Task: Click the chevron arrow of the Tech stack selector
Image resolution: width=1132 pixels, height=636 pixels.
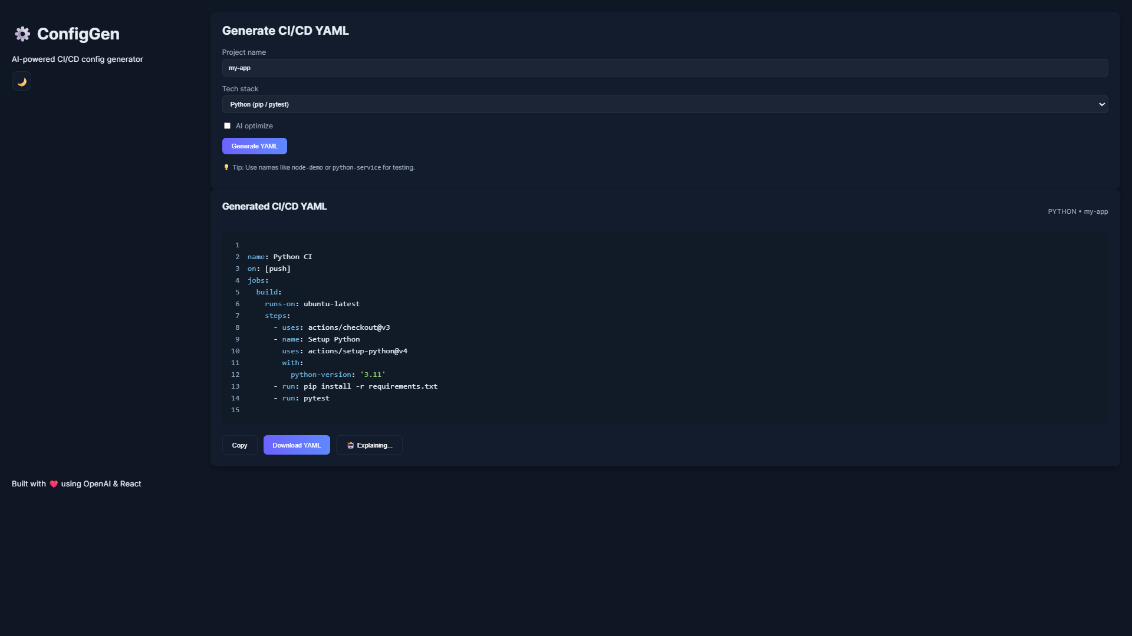Action: [1101, 104]
